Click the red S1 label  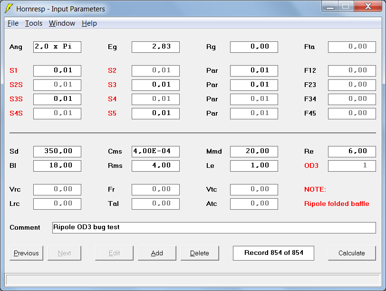pyautogui.click(x=13, y=71)
